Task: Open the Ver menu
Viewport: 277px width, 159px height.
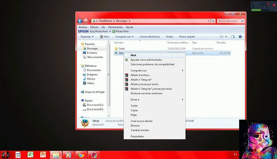Action: 103,27
